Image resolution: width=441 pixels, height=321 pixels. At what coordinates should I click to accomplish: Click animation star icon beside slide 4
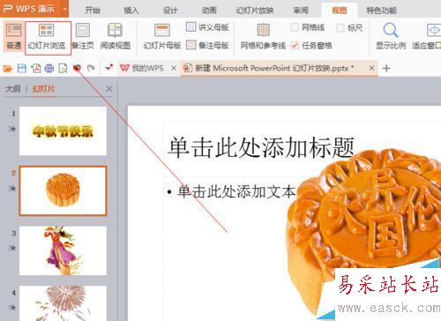coord(12,308)
